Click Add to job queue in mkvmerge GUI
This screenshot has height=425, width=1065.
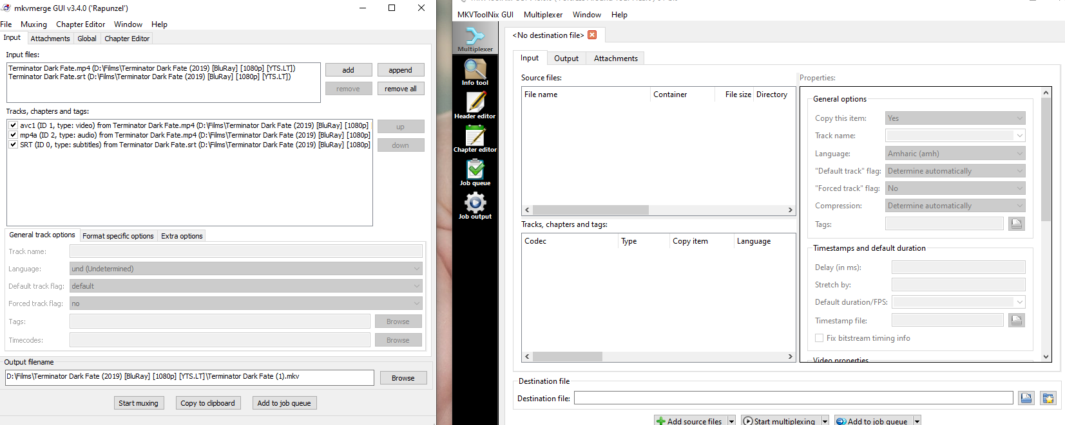[x=284, y=403]
